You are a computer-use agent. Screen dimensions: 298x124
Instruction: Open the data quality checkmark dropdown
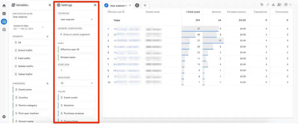pyautogui.click(x=288, y=5)
